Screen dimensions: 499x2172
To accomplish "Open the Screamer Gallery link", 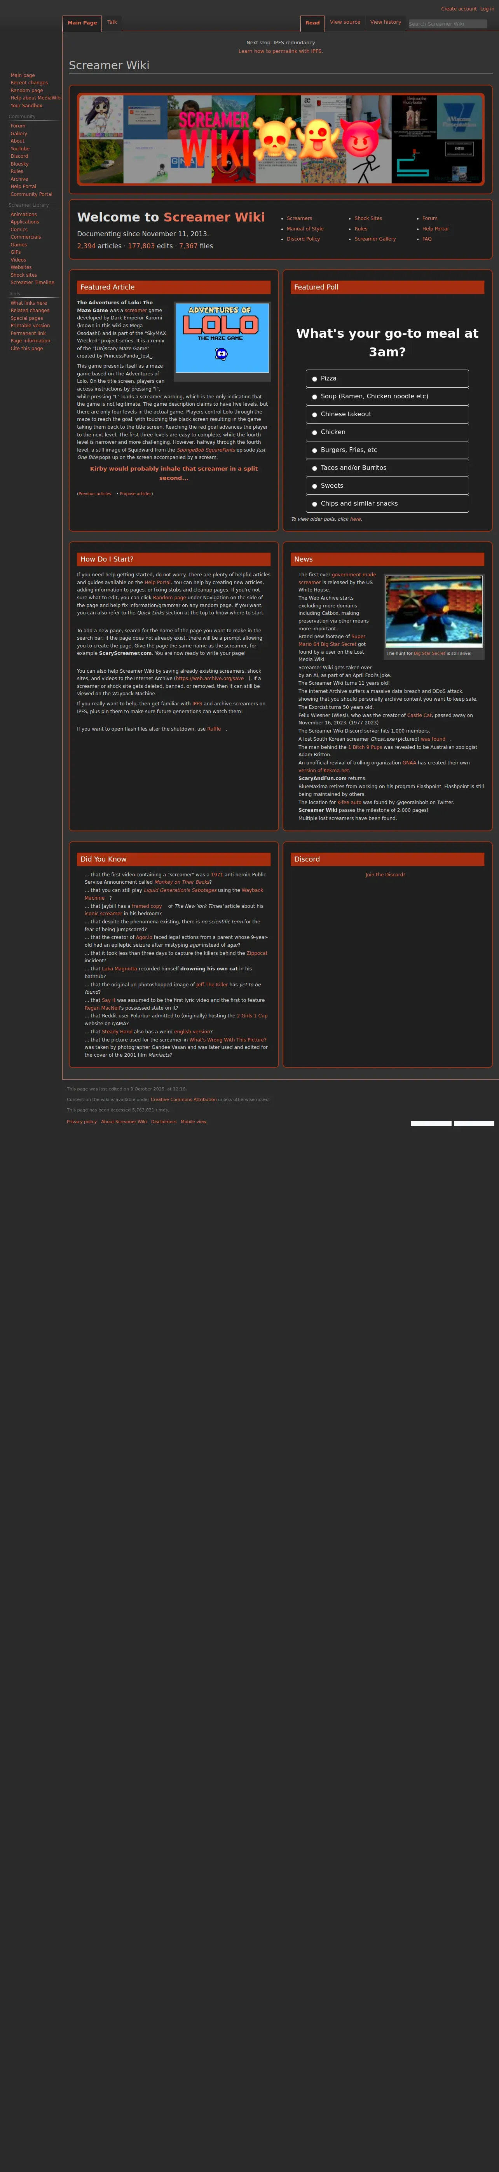I will point(375,239).
